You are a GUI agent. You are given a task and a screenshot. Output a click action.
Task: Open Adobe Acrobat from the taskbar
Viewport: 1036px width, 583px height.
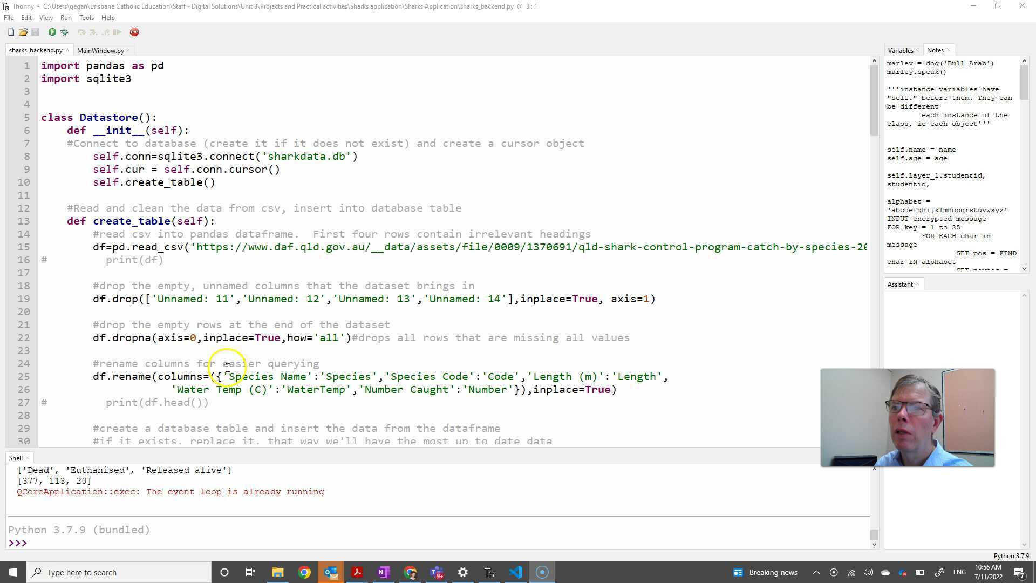click(x=357, y=572)
